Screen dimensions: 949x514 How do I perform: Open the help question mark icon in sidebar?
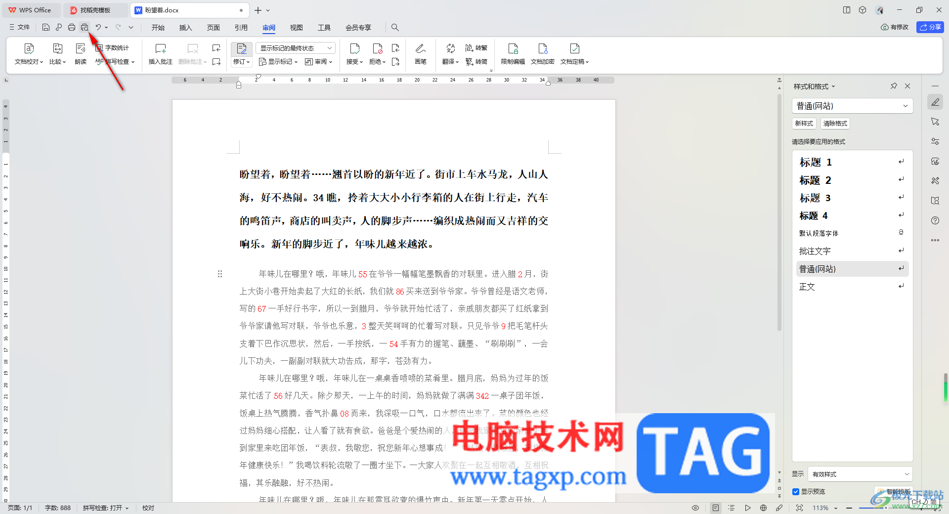[x=935, y=220]
